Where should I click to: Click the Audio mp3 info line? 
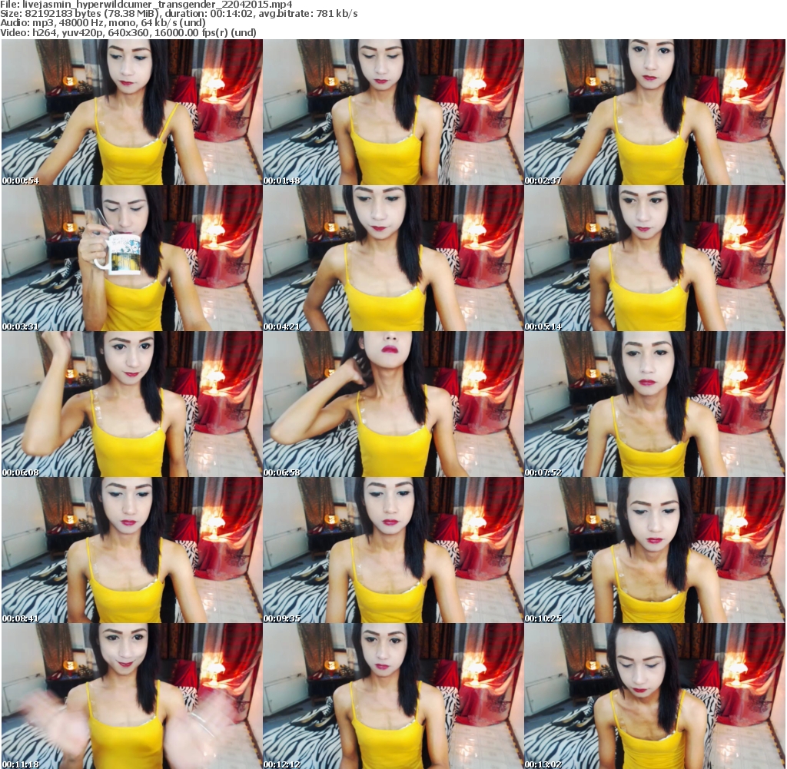click(103, 23)
